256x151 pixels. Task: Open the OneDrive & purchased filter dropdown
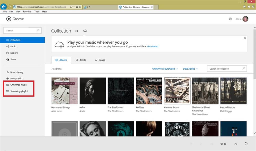(165, 69)
